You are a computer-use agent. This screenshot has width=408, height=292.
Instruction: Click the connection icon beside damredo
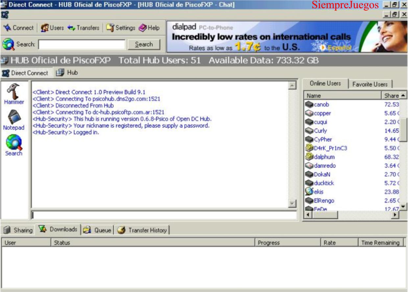[309, 166]
